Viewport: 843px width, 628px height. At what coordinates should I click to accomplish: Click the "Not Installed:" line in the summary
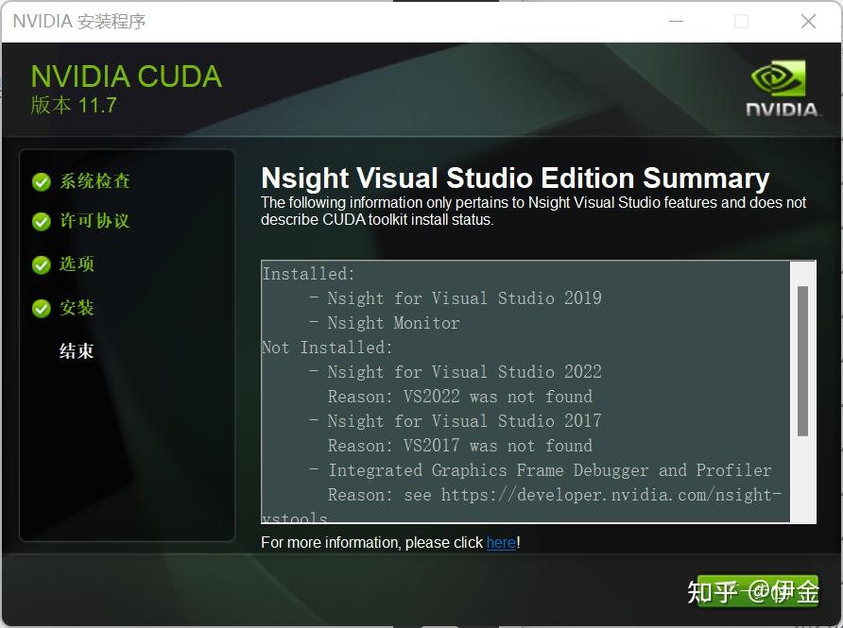point(326,347)
